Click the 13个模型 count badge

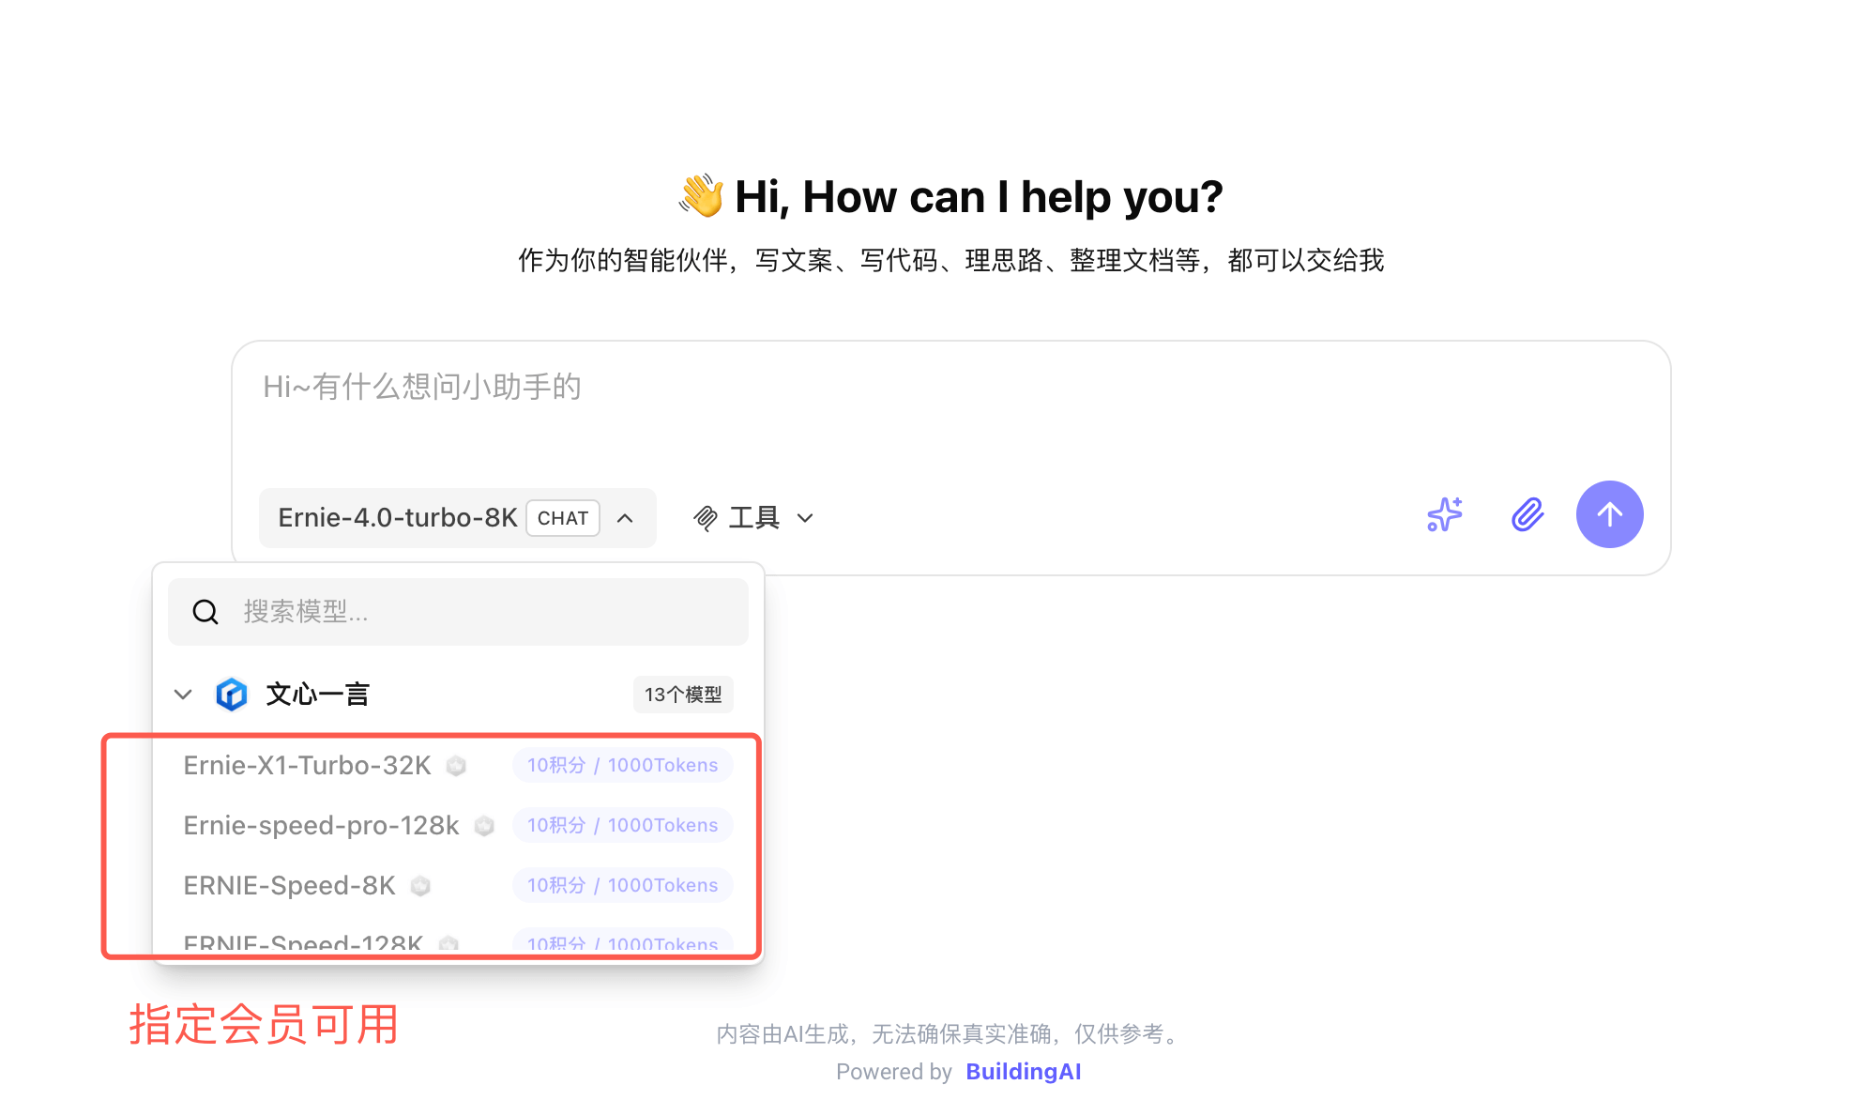tap(683, 695)
